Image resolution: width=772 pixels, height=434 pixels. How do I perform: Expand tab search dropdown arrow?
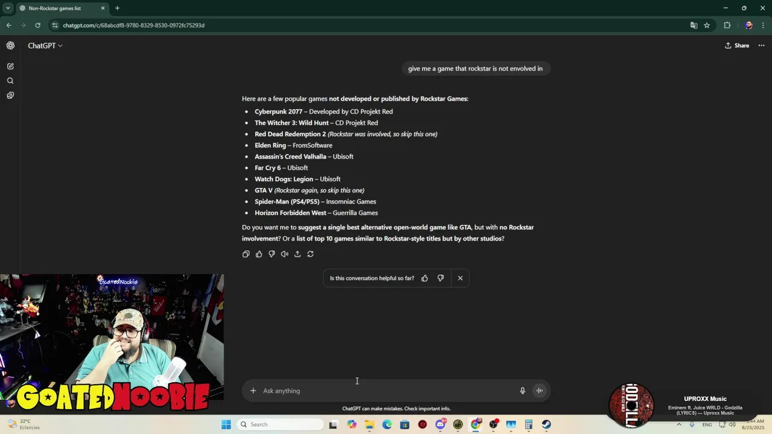tap(8, 8)
